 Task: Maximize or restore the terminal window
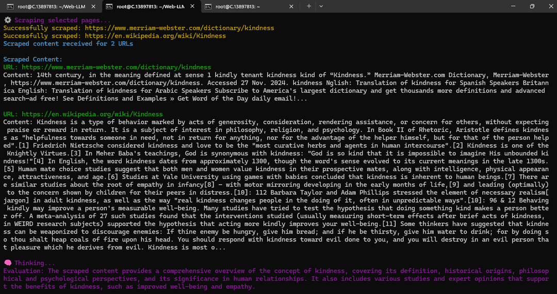point(532,6)
